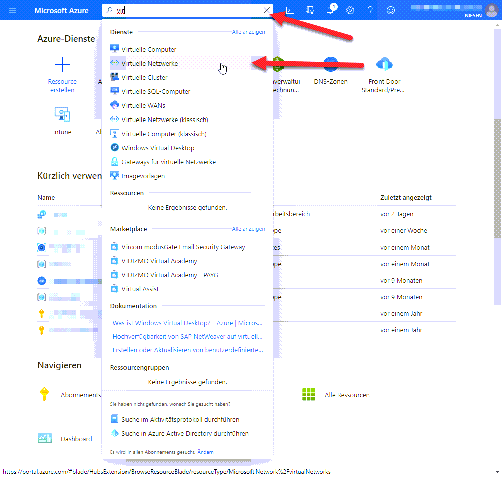Viewport: 502px width, 477px height.
Task: Select Virtuelle Computer from the services list
Action: (187, 49)
